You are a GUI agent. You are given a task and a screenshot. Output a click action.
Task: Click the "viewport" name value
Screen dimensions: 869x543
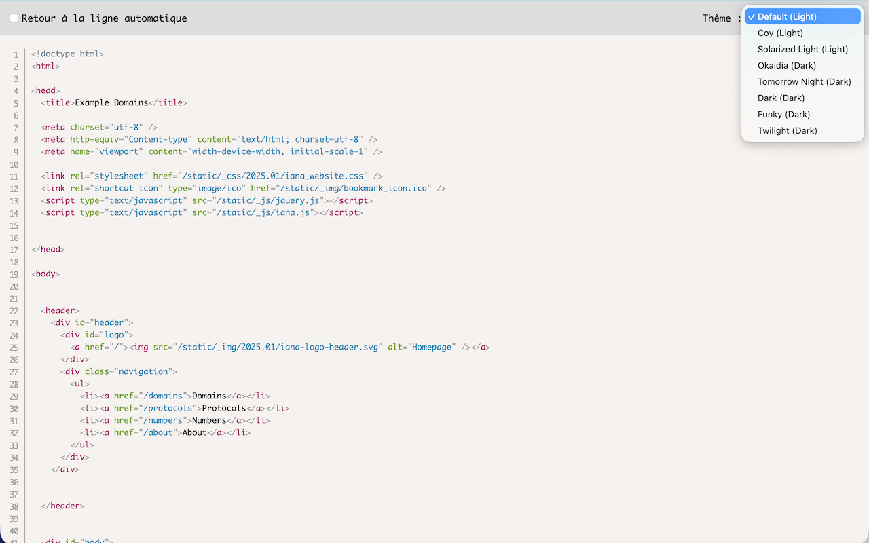point(119,151)
